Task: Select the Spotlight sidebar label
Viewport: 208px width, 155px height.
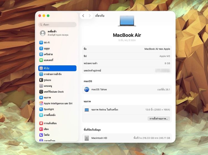Action: [49, 109]
